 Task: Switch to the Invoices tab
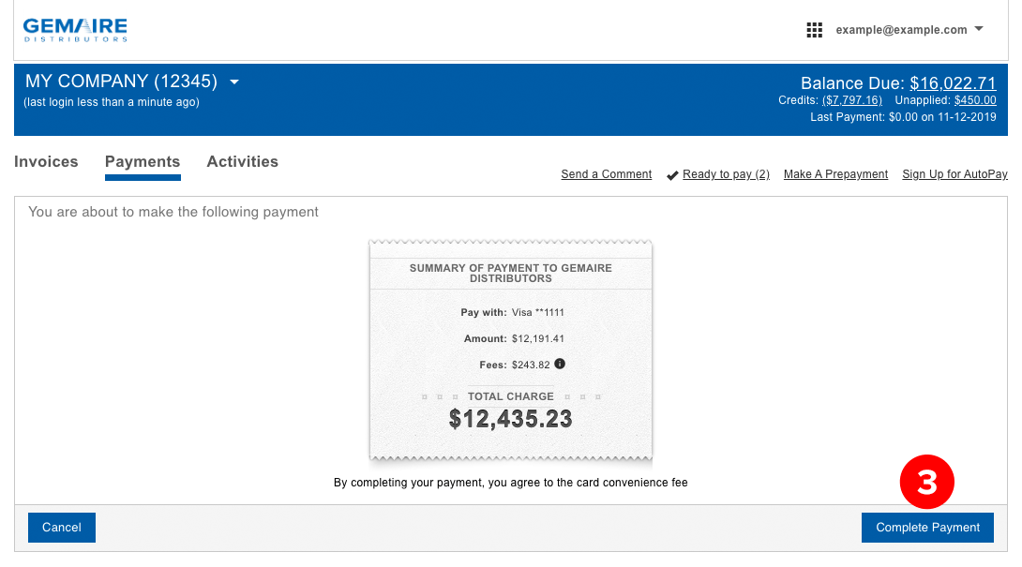[46, 161]
